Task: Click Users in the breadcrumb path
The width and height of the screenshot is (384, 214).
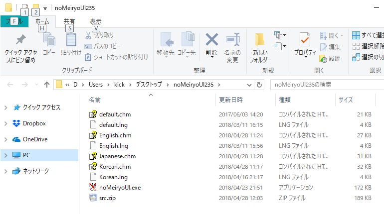Action: (x=96, y=85)
